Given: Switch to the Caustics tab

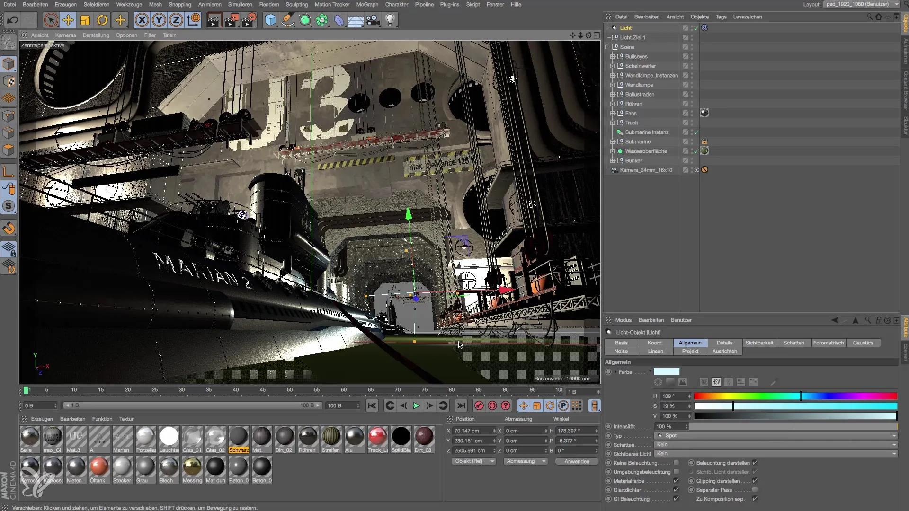Looking at the screenshot, I should coord(863,343).
